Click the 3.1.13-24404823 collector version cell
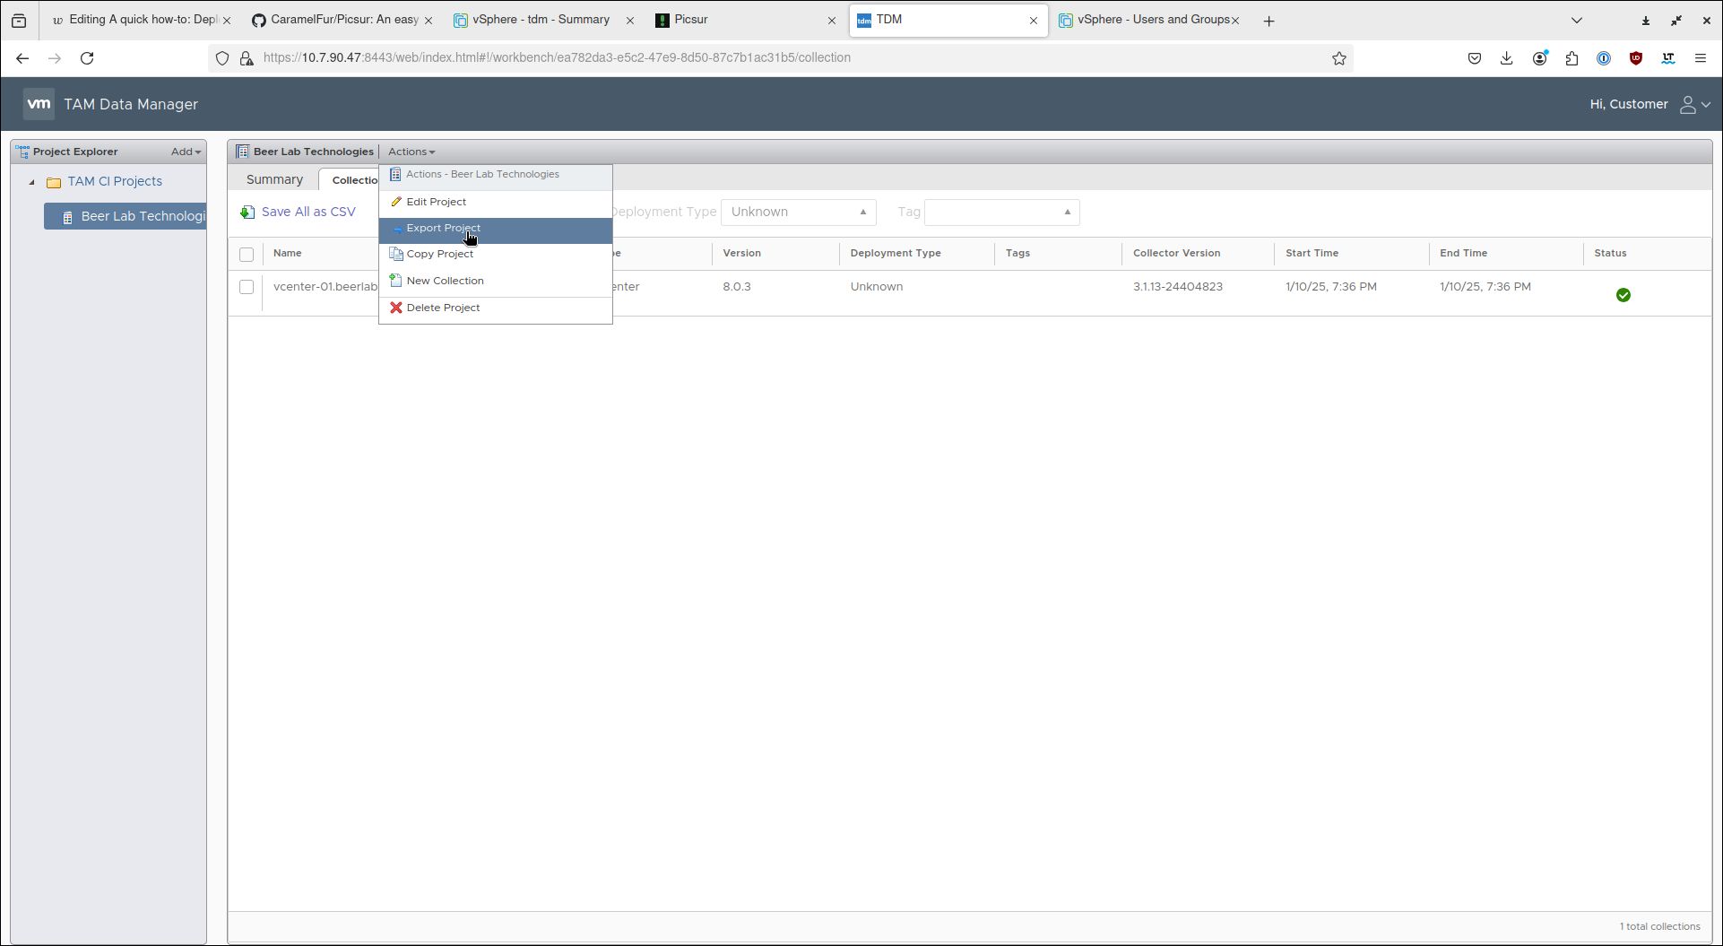The height and width of the screenshot is (946, 1723). click(1177, 287)
